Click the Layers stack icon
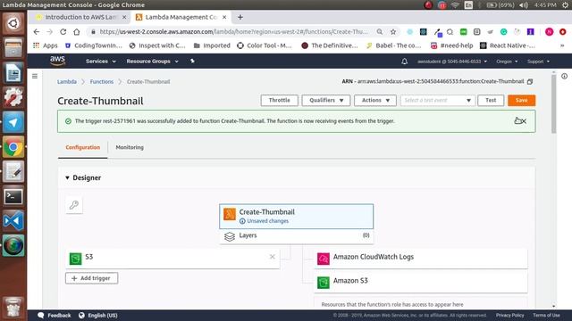572x321 pixels. coord(230,236)
